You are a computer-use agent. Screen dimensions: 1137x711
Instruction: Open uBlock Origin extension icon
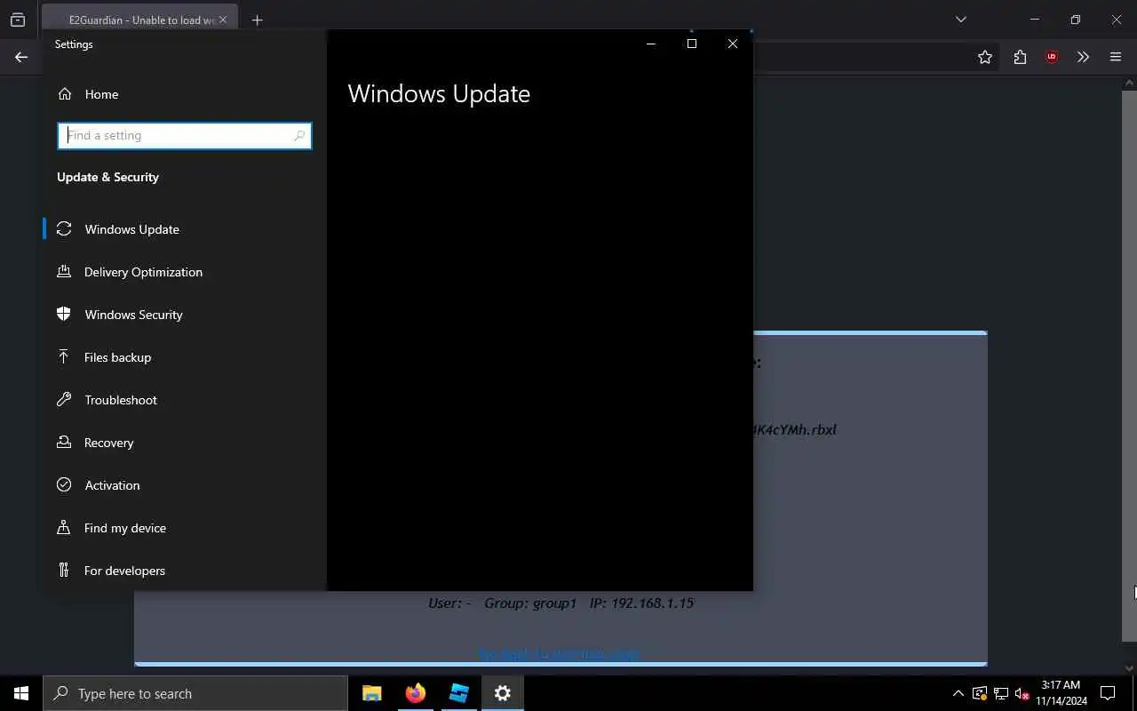[1052, 57]
